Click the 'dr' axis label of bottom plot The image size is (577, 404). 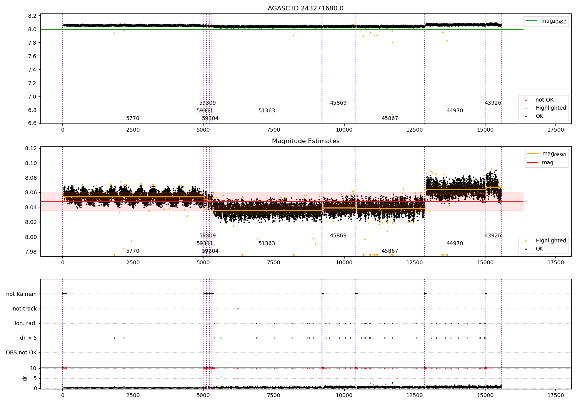[25, 378]
